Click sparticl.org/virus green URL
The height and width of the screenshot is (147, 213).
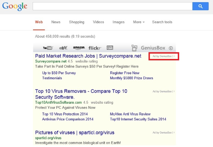point(48,138)
